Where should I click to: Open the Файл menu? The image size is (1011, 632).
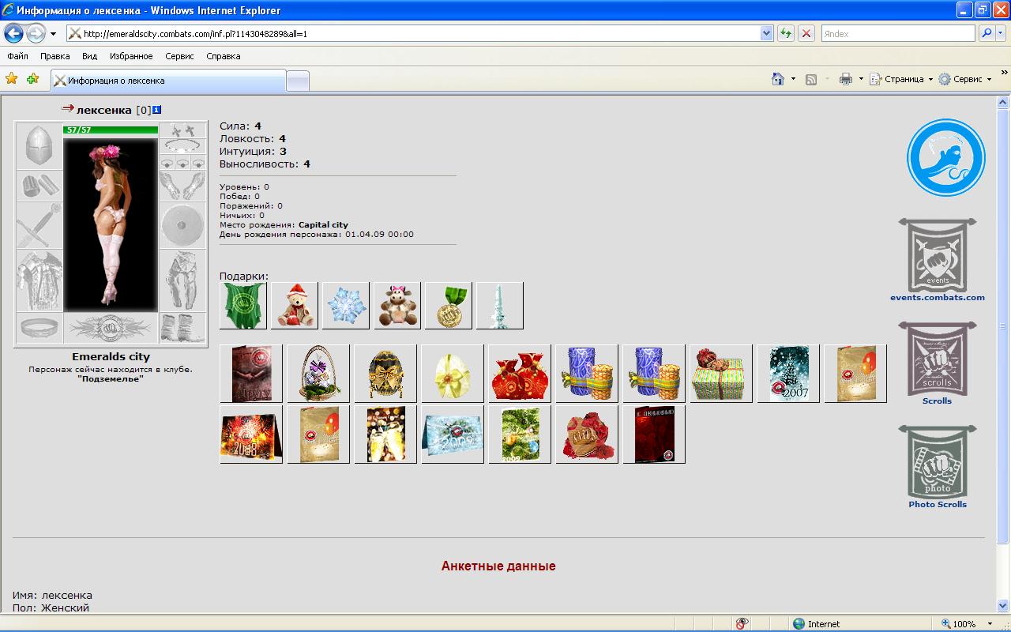tap(17, 56)
